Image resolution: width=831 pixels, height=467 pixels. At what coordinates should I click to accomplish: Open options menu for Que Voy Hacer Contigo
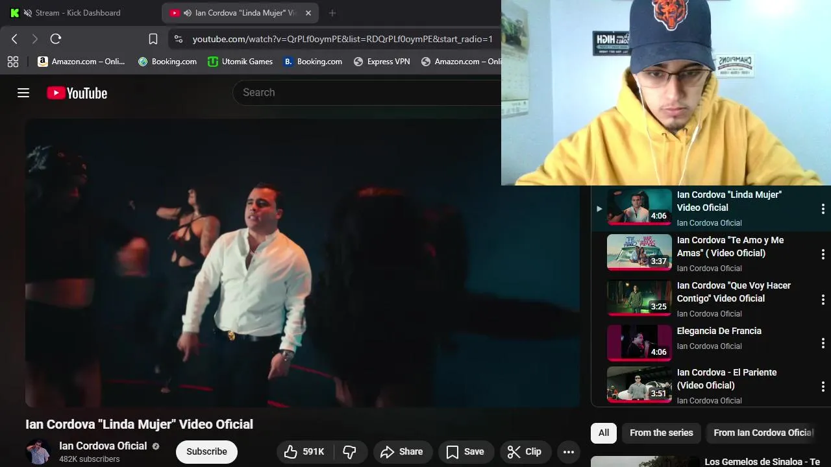pos(823,300)
